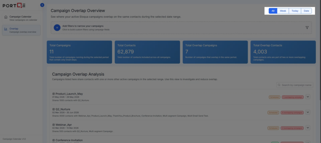Click the Campaign Calendar home icon
The height and width of the screenshot is (143, 321).
pyautogui.click(x=6, y=17)
